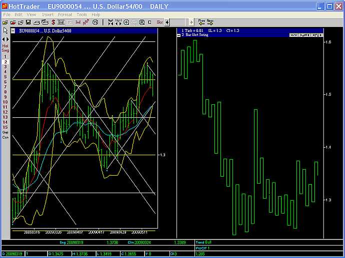Click the red Scr toolbar label
345x258 pixels.
[x=159, y=22]
